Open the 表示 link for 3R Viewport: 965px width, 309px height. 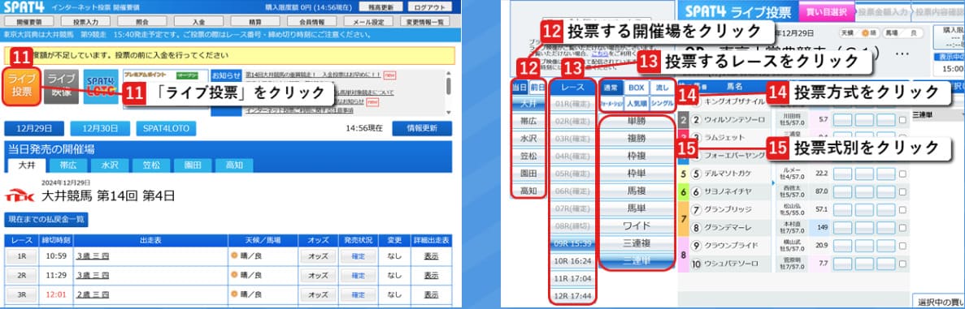432,295
